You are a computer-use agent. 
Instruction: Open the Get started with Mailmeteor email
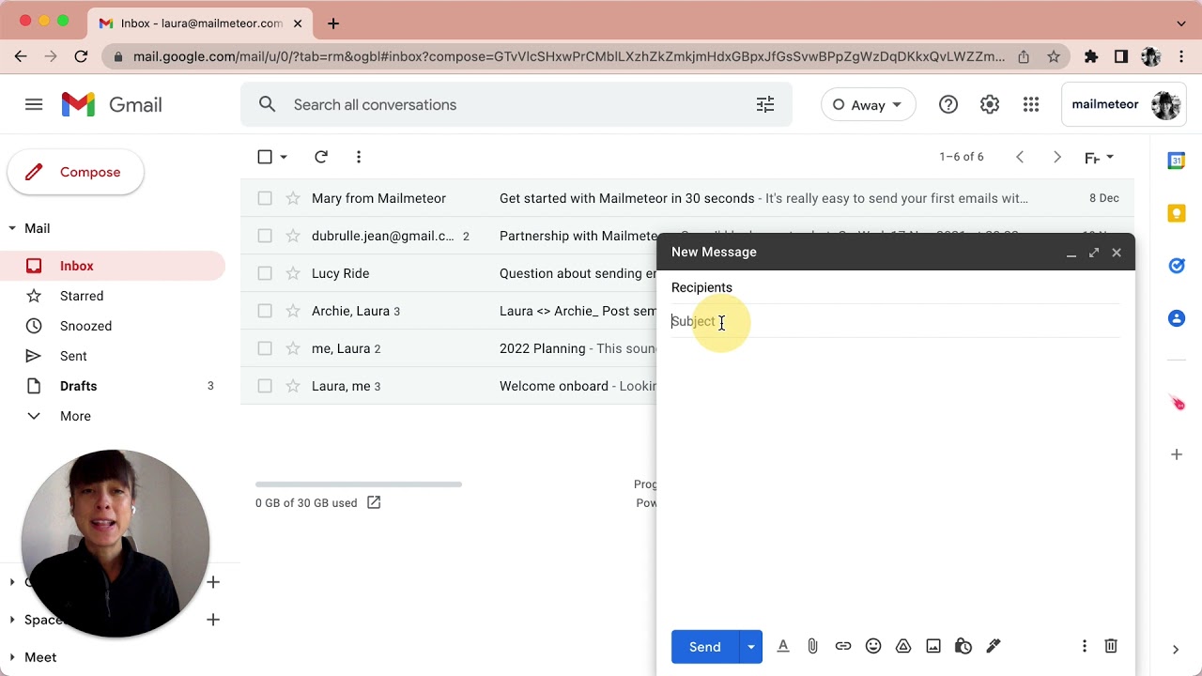(626, 198)
